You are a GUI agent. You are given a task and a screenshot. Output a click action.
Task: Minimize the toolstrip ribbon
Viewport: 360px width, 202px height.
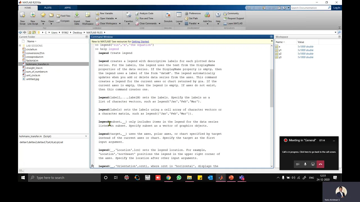click(339, 28)
